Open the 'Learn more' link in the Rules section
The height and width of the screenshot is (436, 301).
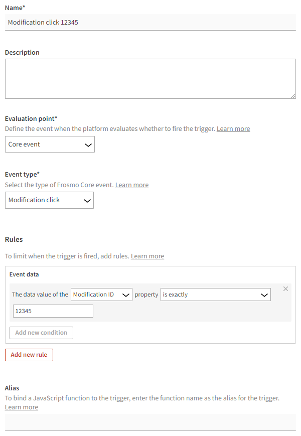[147, 256]
